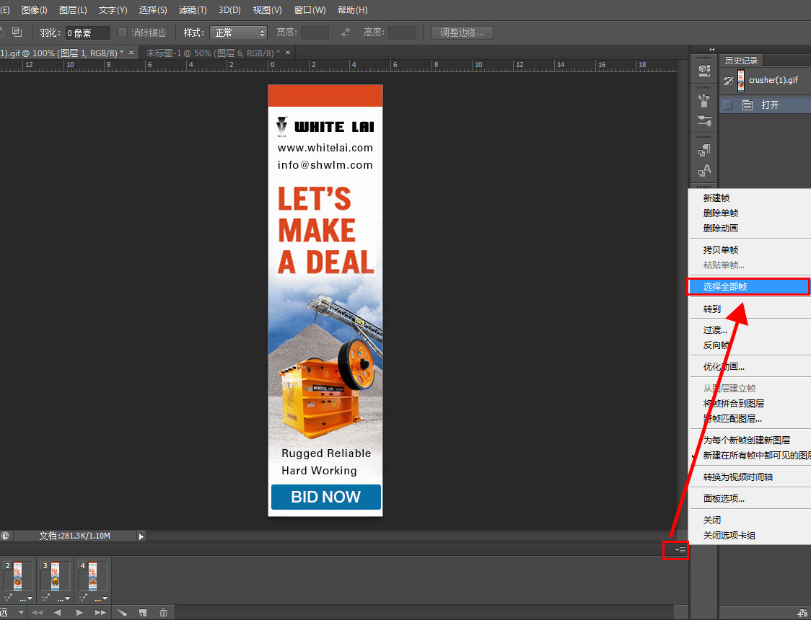This screenshot has height=620, width=811.
Task: Click the intersect selection mode icon
Action: click(17, 32)
